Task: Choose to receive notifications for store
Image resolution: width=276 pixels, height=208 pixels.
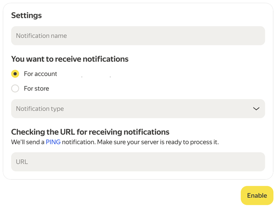Action: tap(15, 89)
